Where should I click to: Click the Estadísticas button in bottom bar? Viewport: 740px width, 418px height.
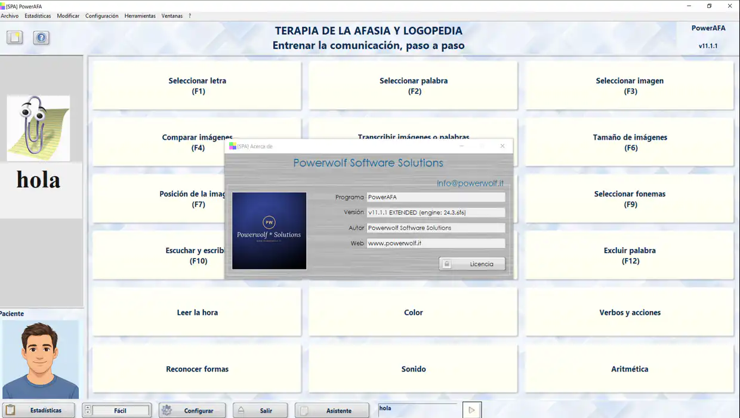tap(38, 411)
